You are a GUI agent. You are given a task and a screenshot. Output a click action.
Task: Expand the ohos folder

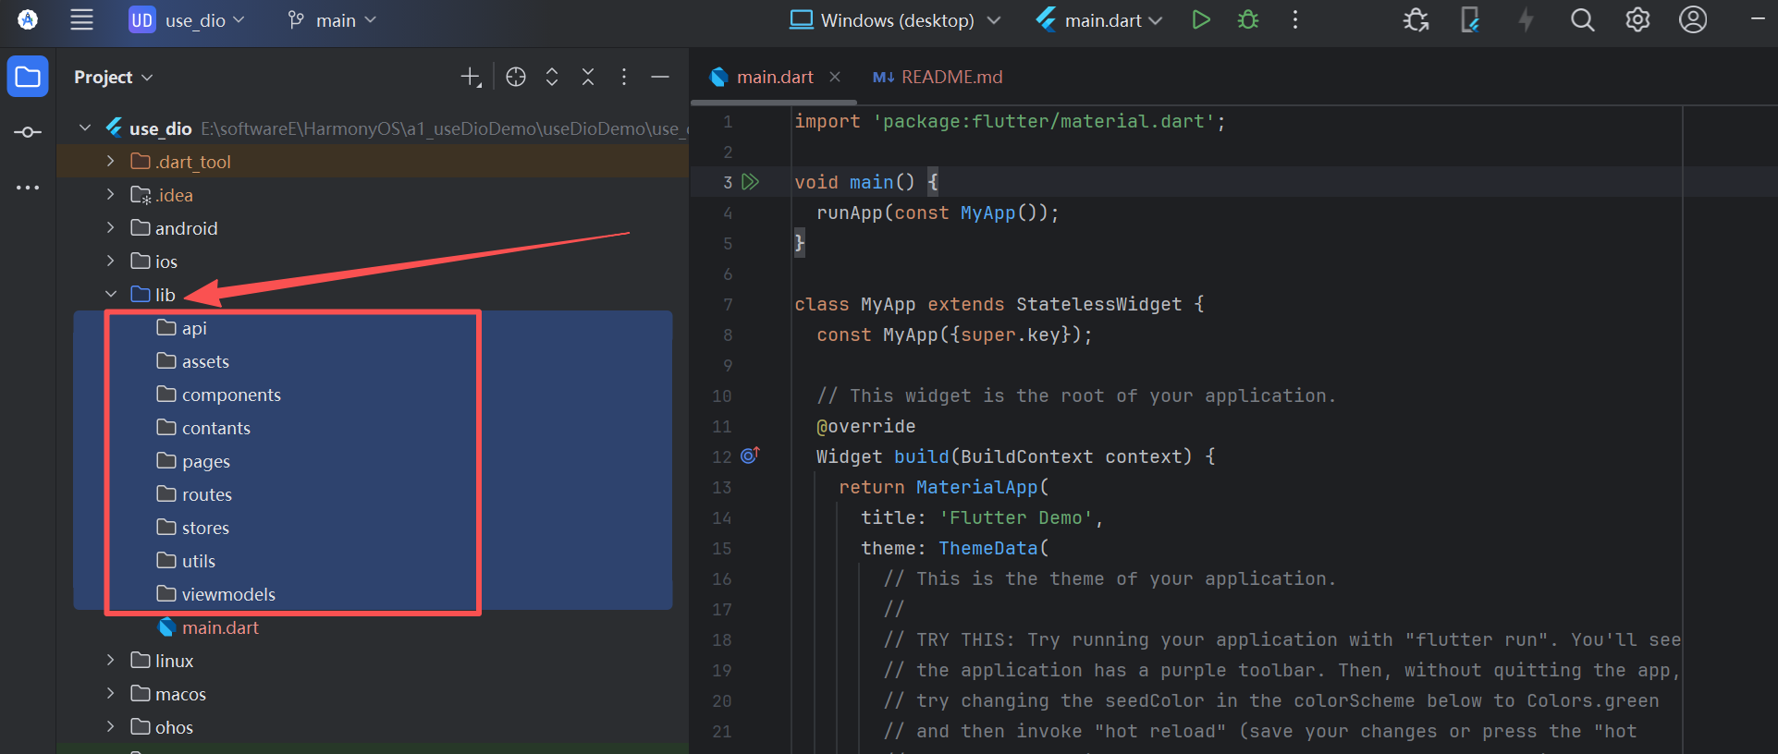point(110,727)
